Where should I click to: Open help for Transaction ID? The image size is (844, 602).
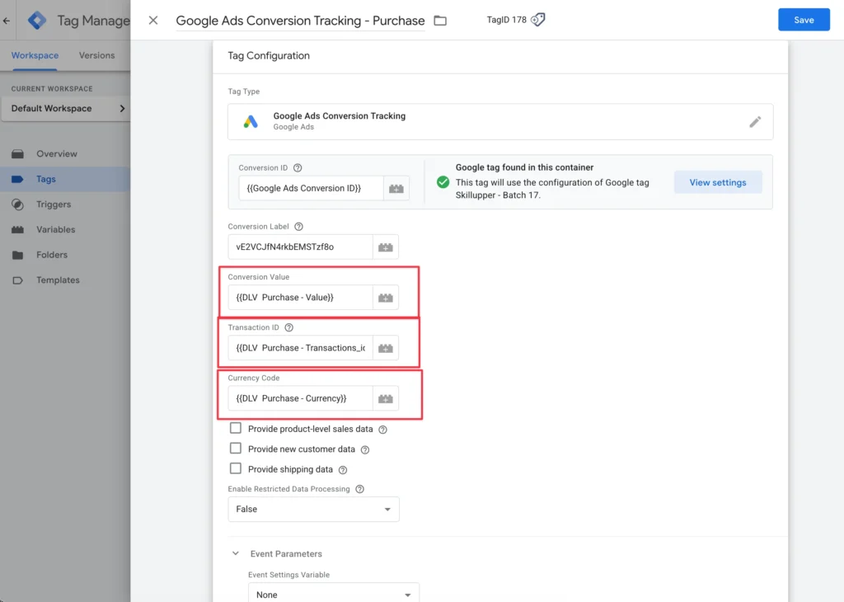289,328
